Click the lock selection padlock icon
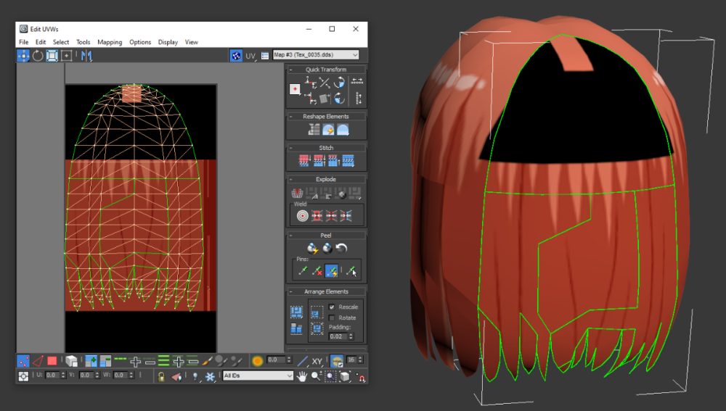The height and width of the screenshot is (411, 726). click(x=160, y=377)
